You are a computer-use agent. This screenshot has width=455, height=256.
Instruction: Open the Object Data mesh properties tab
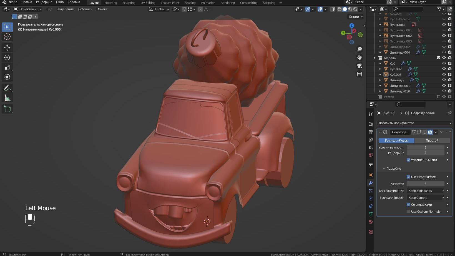371,214
